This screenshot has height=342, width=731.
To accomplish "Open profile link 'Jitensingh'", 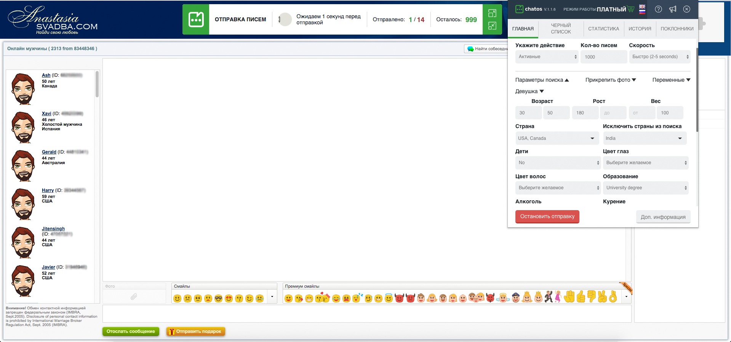I will tap(53, 229).
